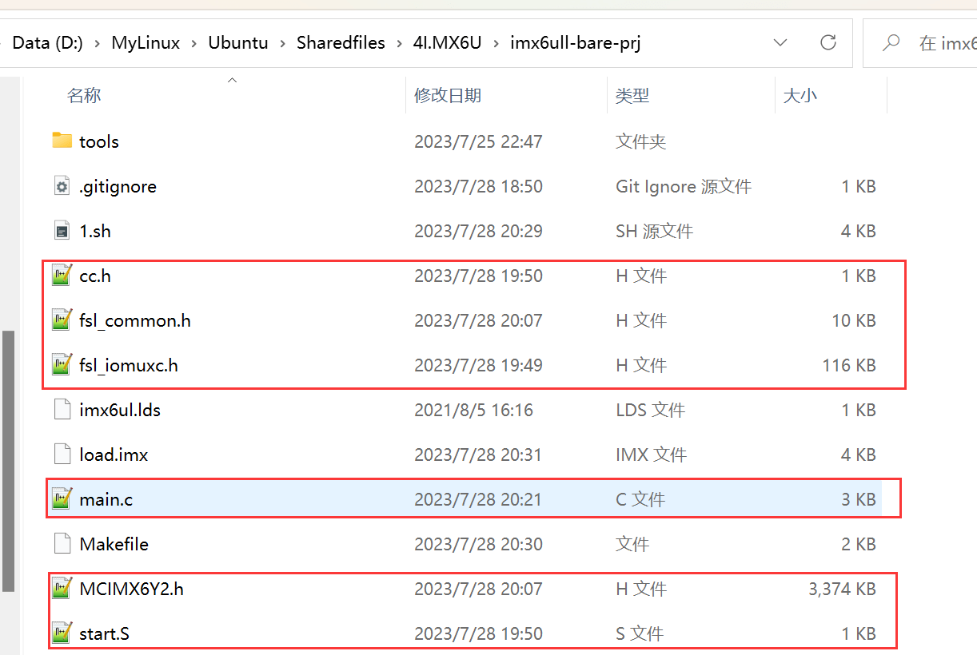Select the cc.h header file icon
The width and height of the screenshot is (977, 655).
[62, 276]
